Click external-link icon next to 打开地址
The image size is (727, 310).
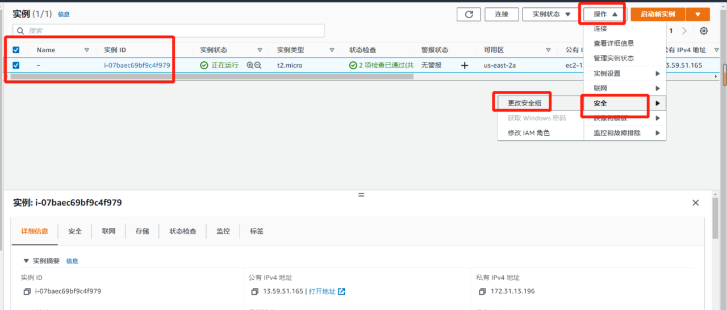point(341,292)
